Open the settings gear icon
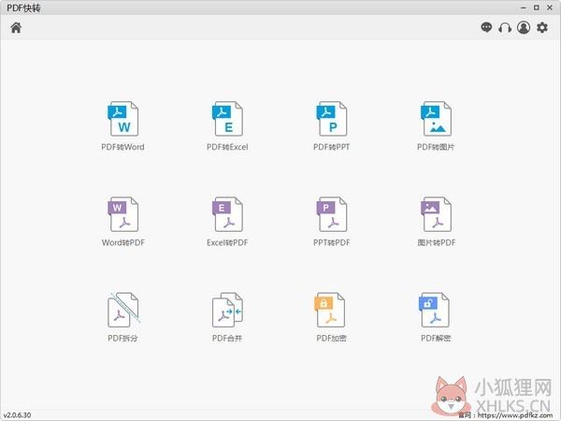This screenshot has width=561, height=421. click(x=542, y=27)
